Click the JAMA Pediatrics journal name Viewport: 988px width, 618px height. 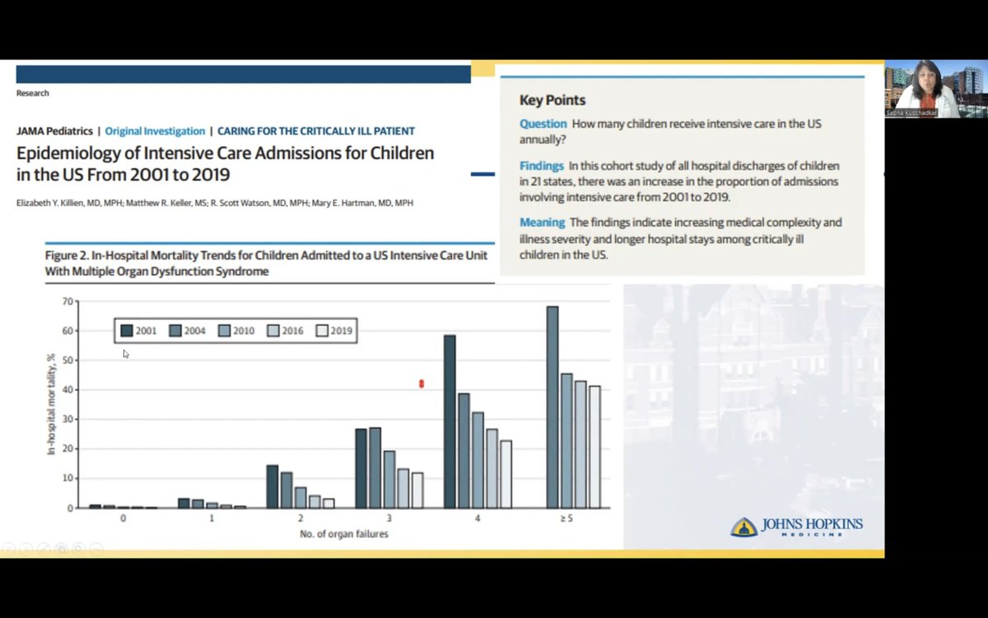coord(54,131)
